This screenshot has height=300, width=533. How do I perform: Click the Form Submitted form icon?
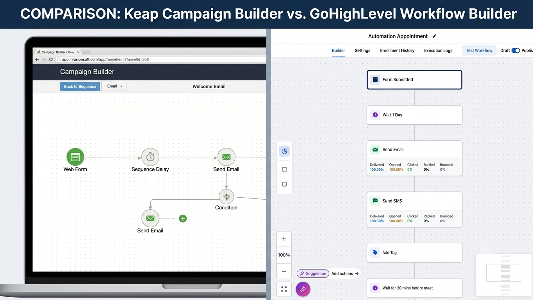pyautogui.click(x=375, y=80)
